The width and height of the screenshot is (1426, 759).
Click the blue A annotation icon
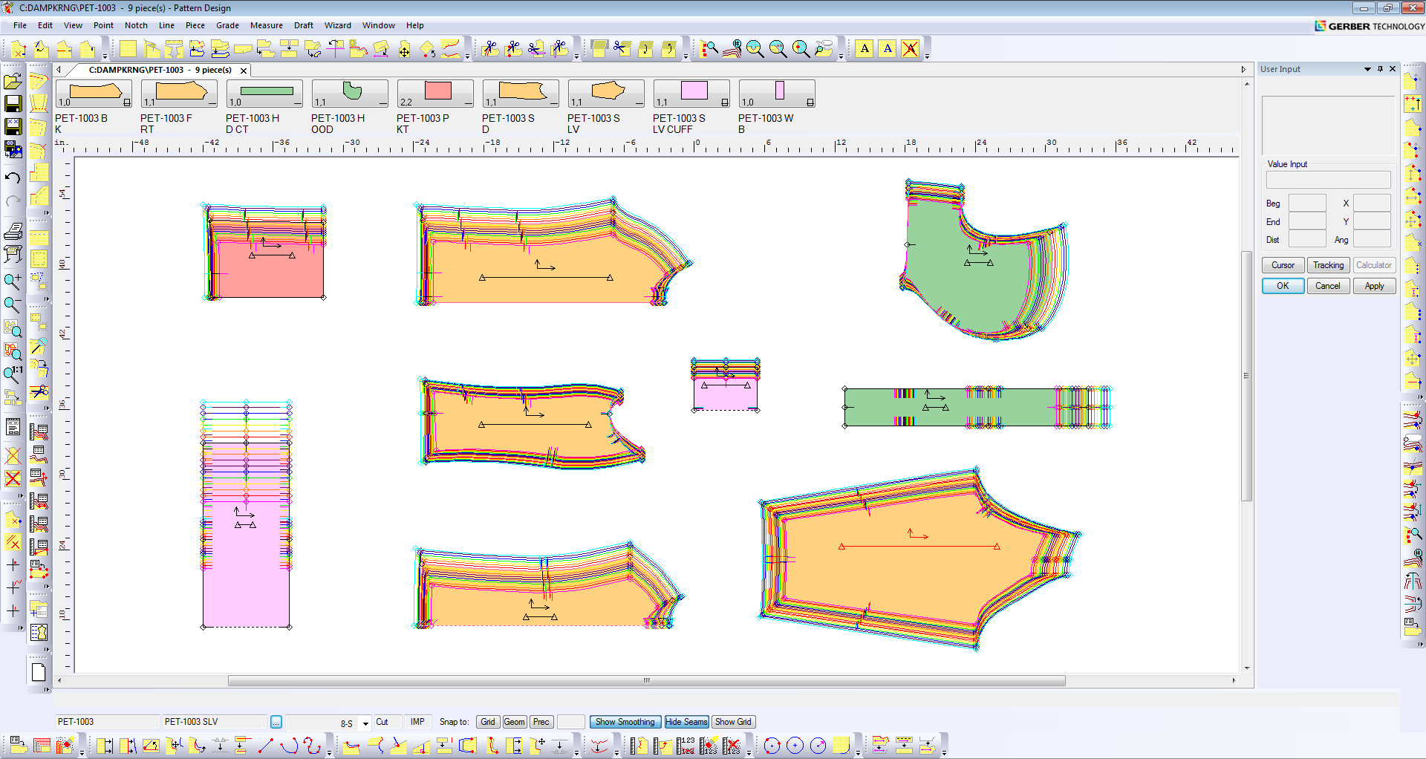888,49
